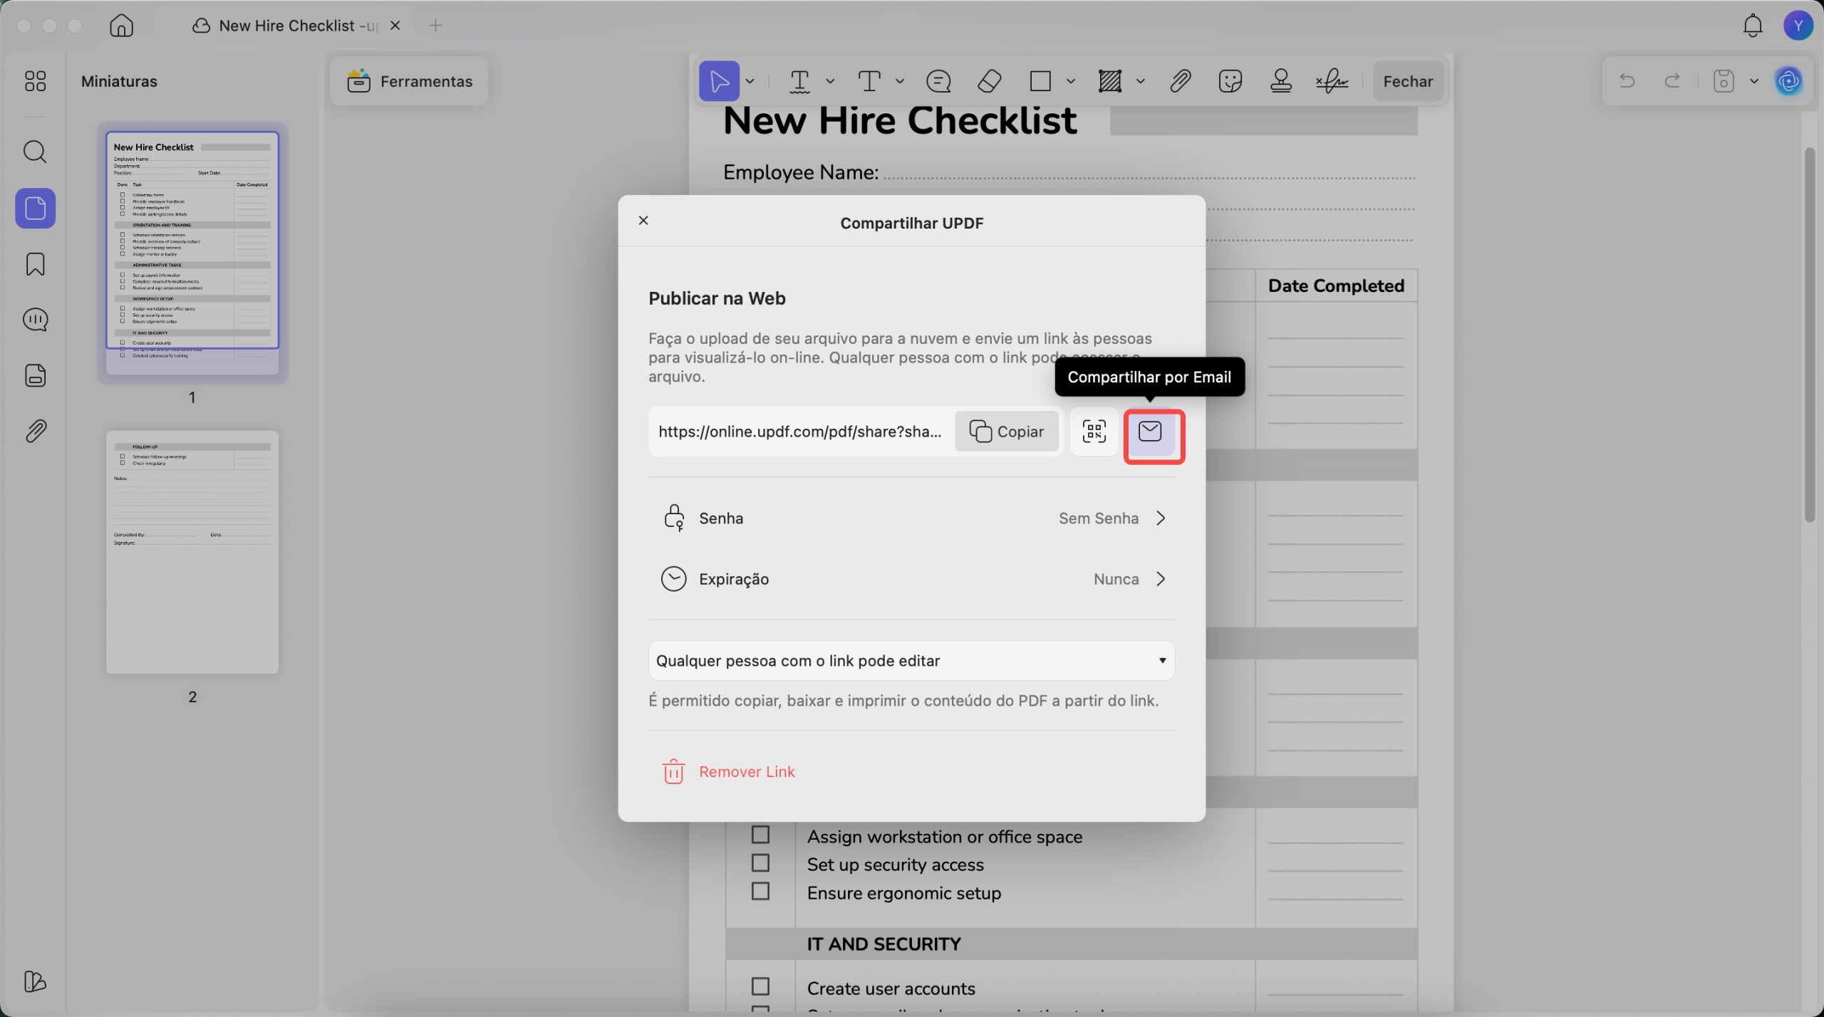The height and width of the screenshot is (1017, 1824).
Task: Expand the shape tool dropdown
Action: click(1071, 81)
